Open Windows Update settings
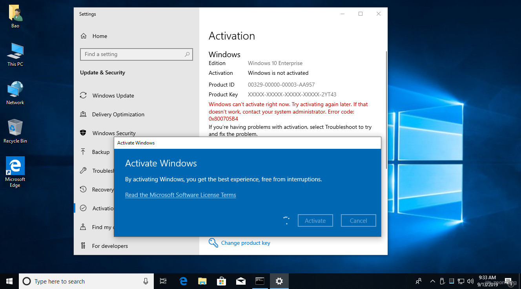521x289 pixels. pos(113,96)
